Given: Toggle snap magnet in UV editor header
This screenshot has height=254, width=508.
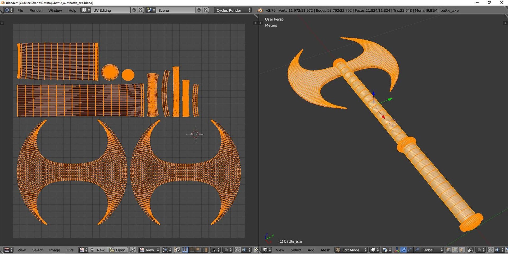Looking at the screenshot, I should (238, 250).
